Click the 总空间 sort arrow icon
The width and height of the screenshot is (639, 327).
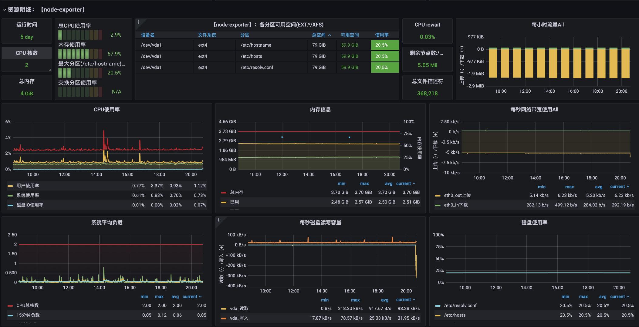tap(330, 35)
